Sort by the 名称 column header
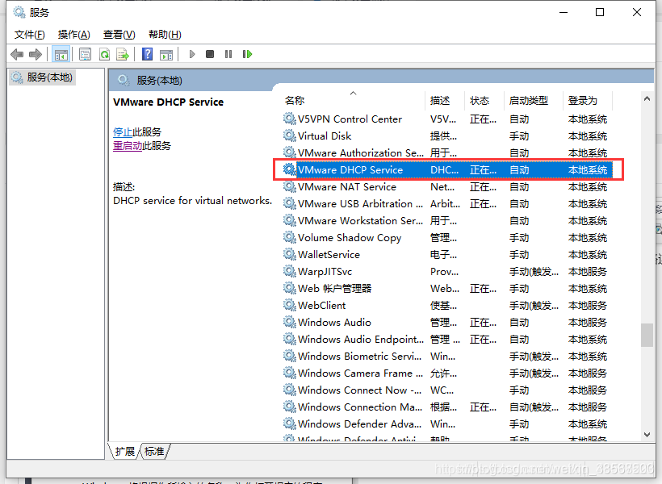The image size is (662, 484). click(353, 100)
